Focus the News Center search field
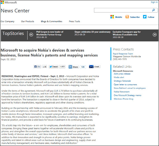The height and width of the screenshot is (146, 159). coord(123,10)
